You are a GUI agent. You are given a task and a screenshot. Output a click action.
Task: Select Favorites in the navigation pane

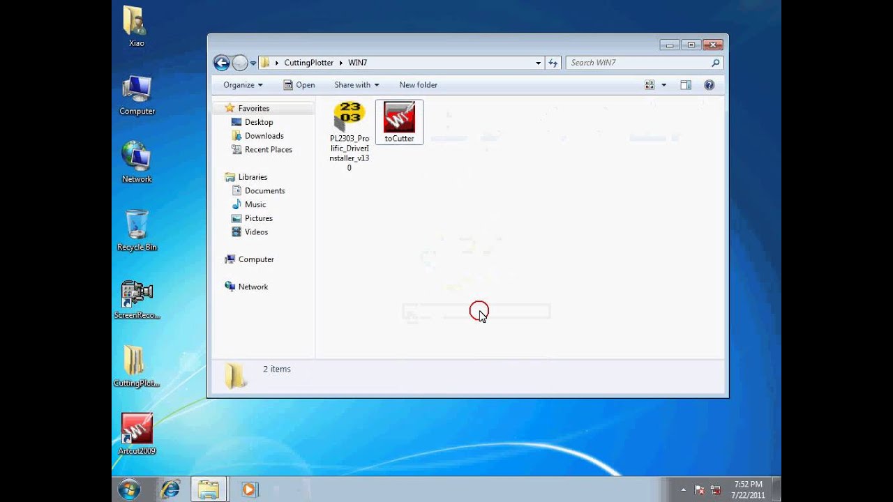(254, 108)
